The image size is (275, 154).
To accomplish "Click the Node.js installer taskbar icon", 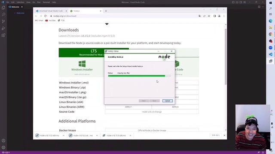I will pos(270,61).
